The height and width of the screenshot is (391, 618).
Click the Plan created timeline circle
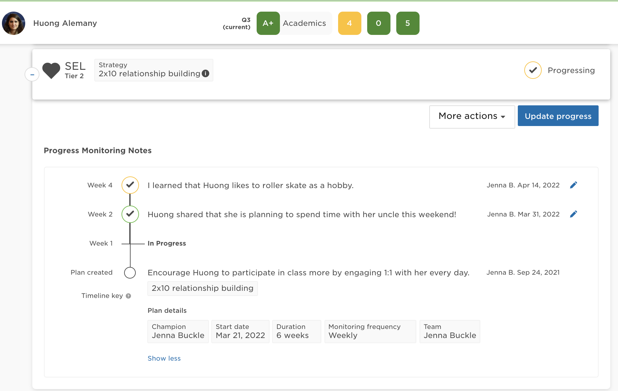[x=130, y=273]
